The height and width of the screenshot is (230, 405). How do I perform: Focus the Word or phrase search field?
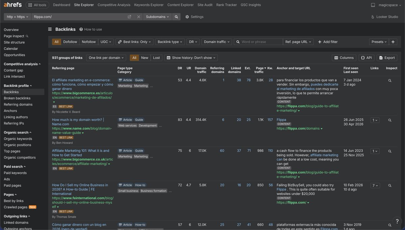258,42
